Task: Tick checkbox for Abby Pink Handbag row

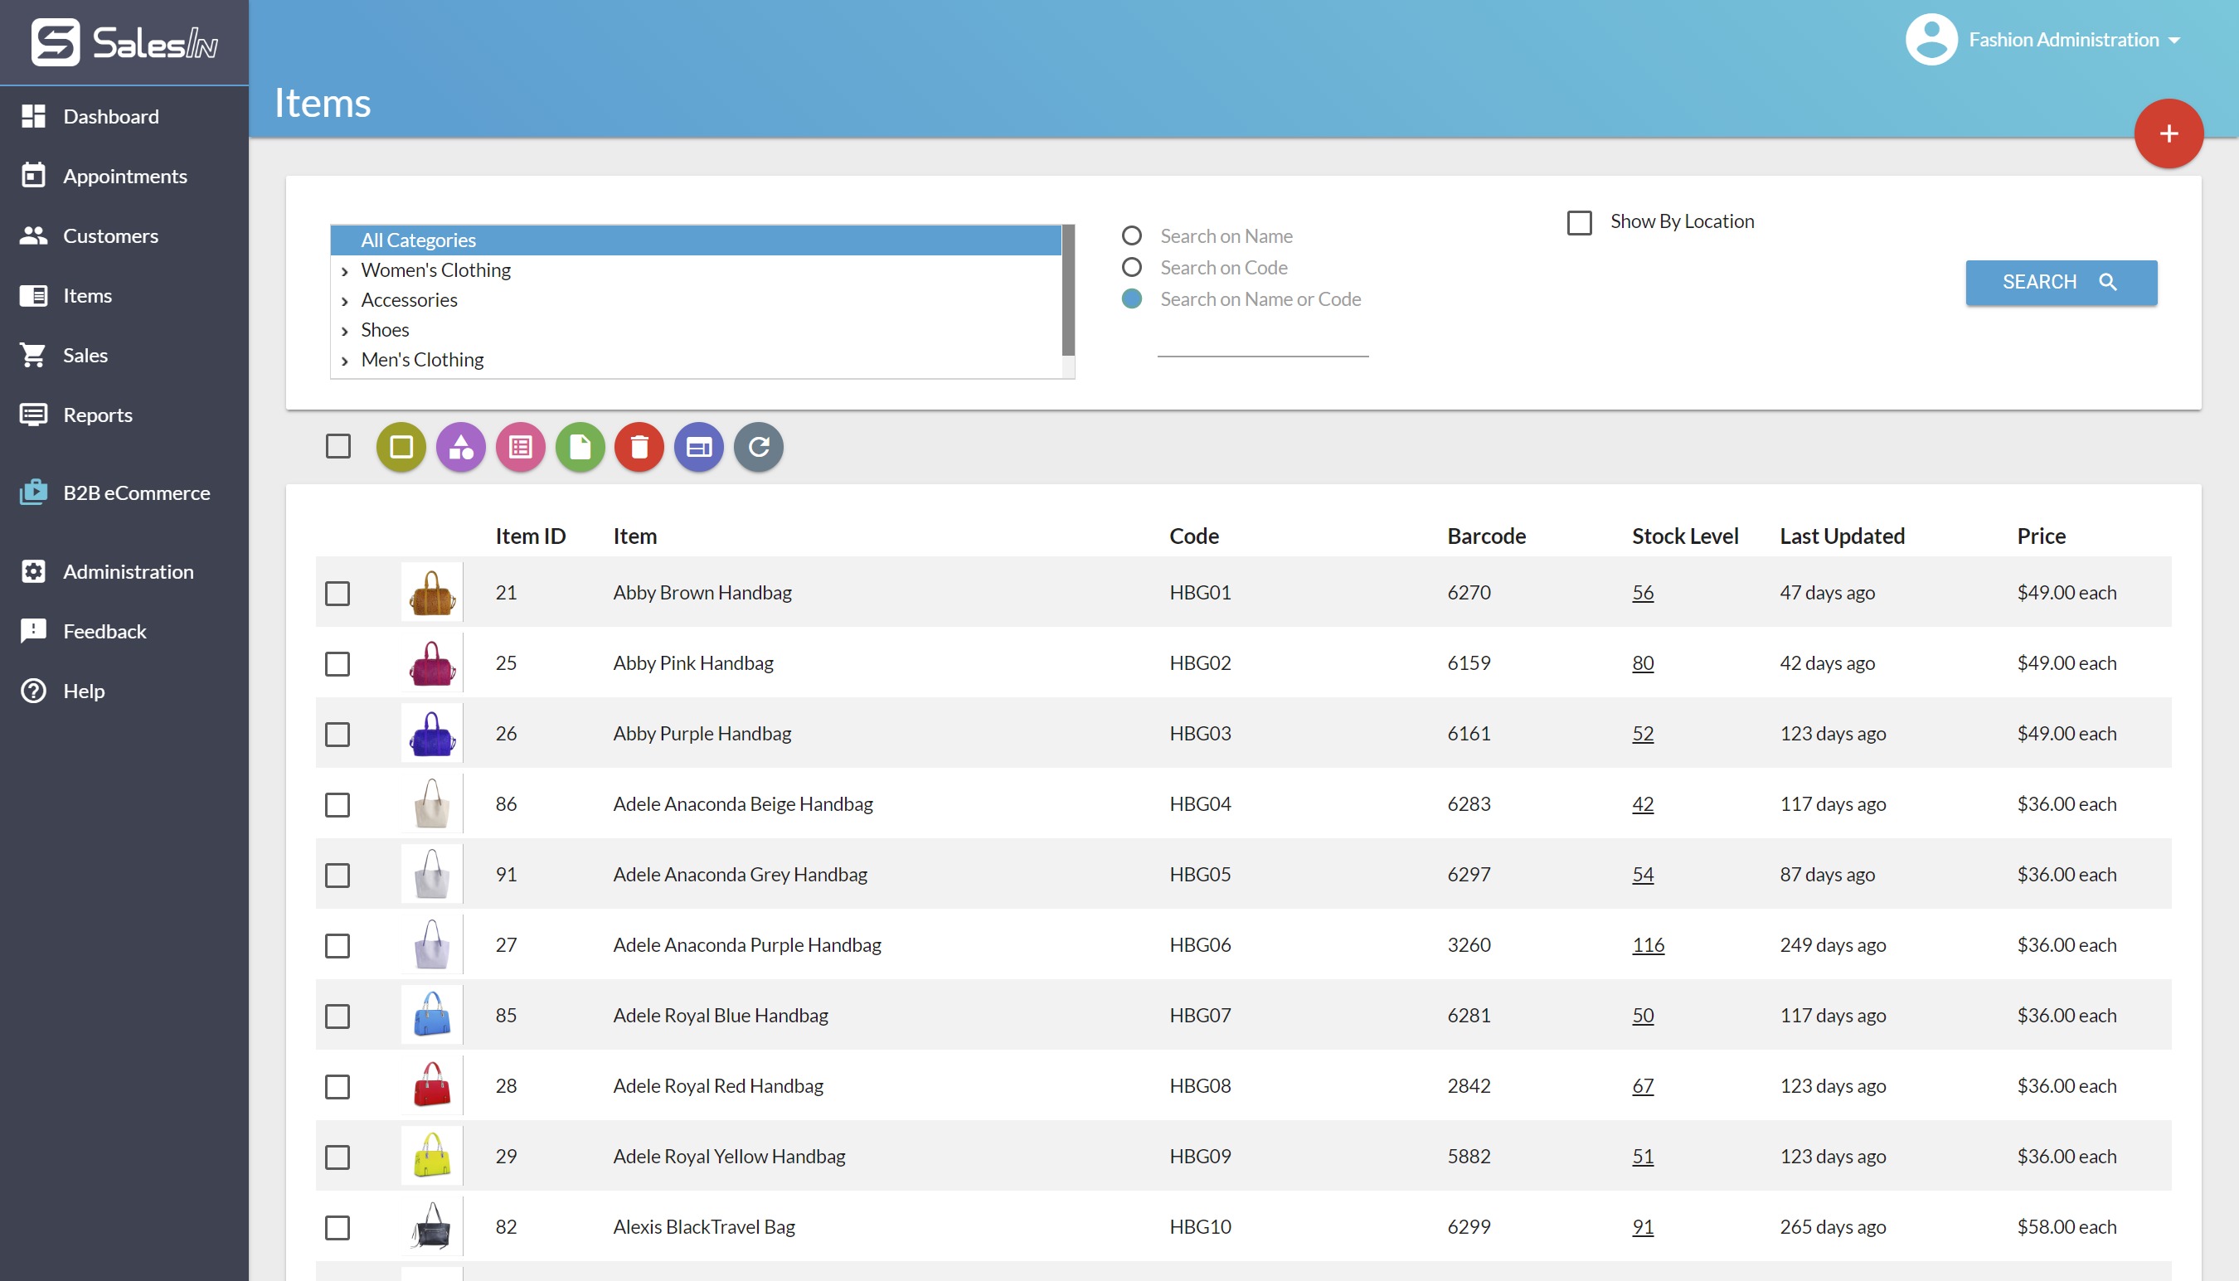Action: coord(338,663)
